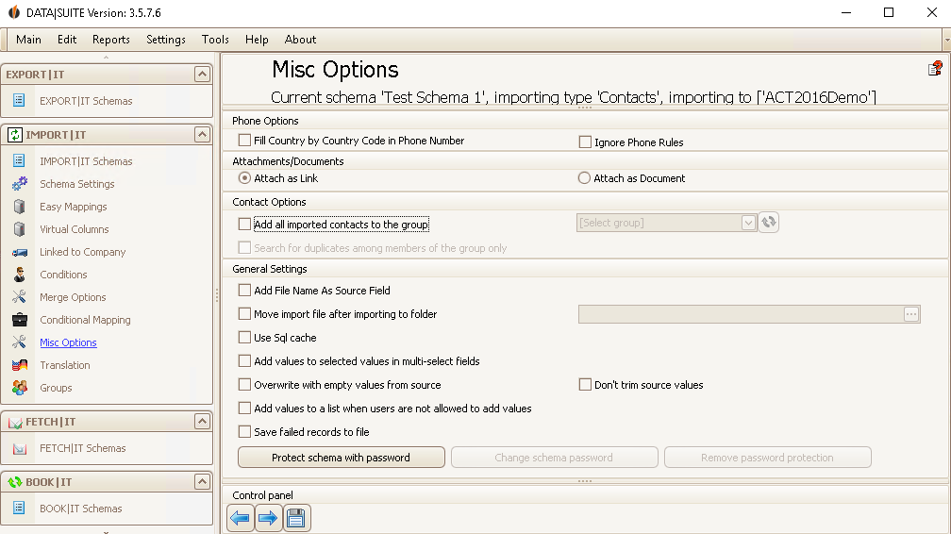Click the FETCH|IT Schemas envelope icon
This screenshot has width=951, height=534.
(20, 448)
